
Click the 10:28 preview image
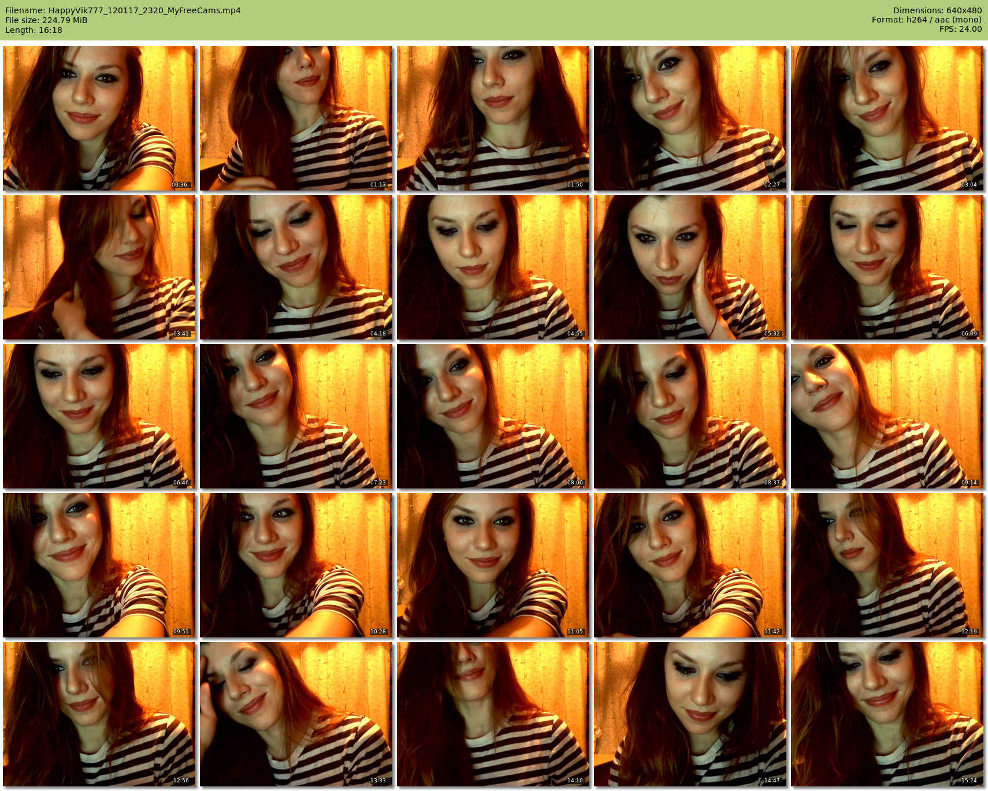[x=296, y=565]
